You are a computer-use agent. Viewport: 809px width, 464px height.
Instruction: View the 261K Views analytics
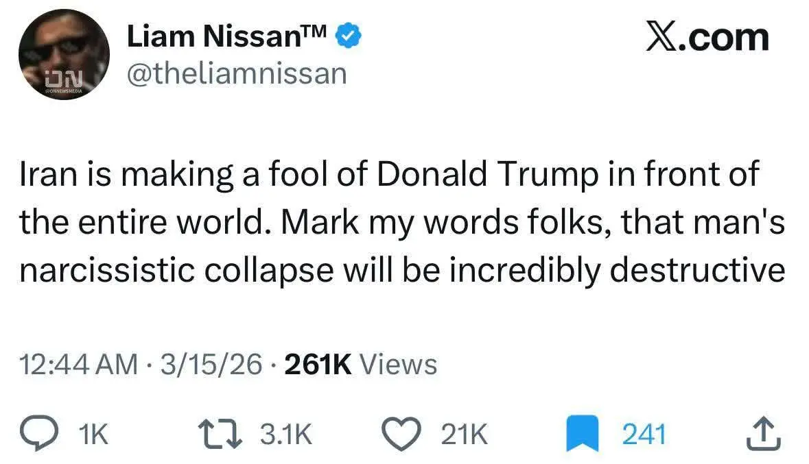coord(360,364)
